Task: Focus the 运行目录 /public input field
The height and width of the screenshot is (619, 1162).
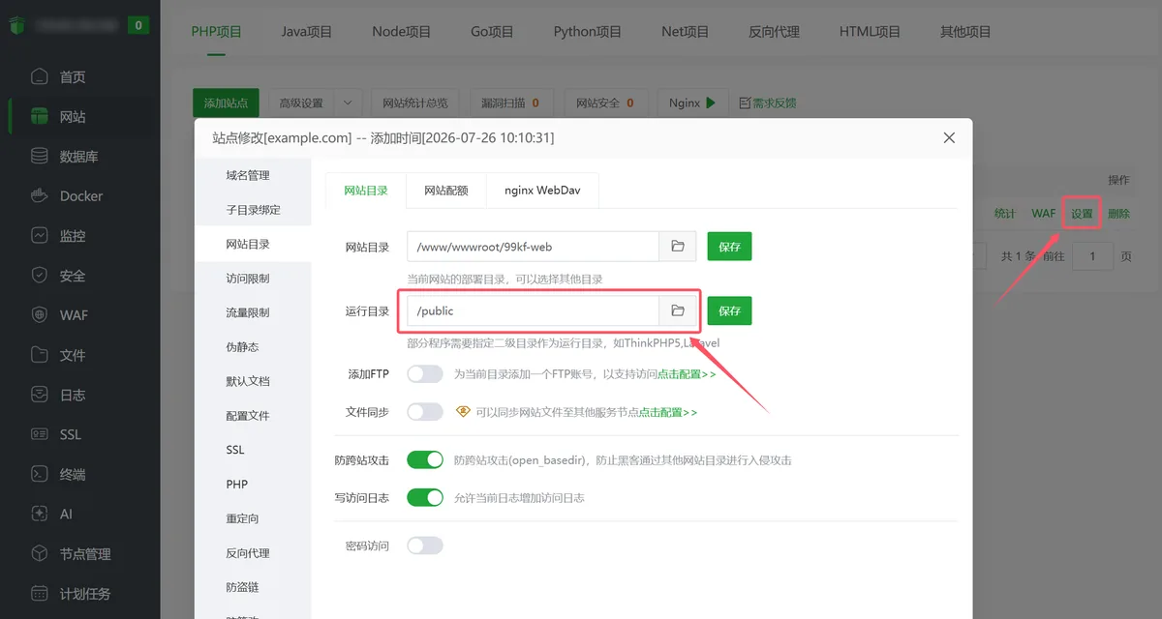Action: click(x=534, y=310)
